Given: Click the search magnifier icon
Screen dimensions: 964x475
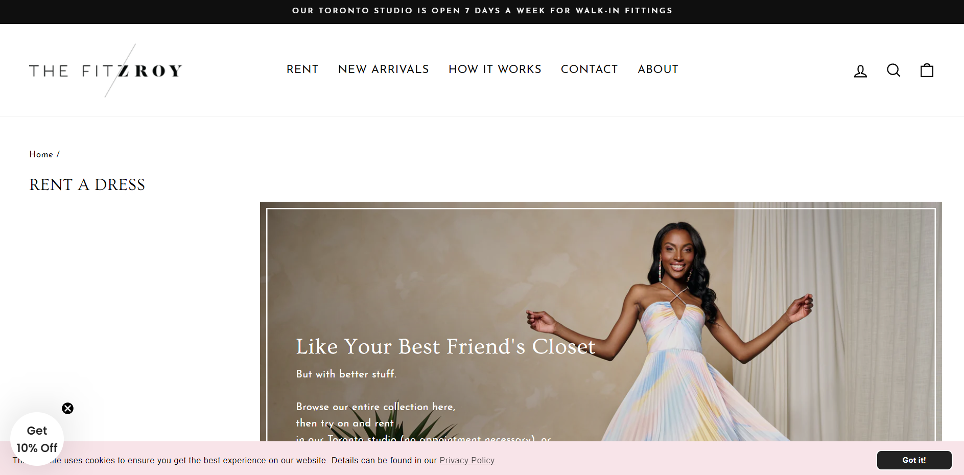Looking at the screenshot, I should point(894,70).
